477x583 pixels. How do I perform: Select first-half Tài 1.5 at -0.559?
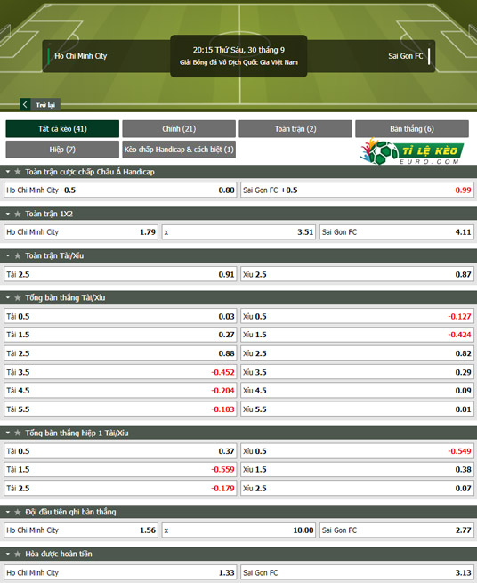pyautogui.click(x=120, y=470)
